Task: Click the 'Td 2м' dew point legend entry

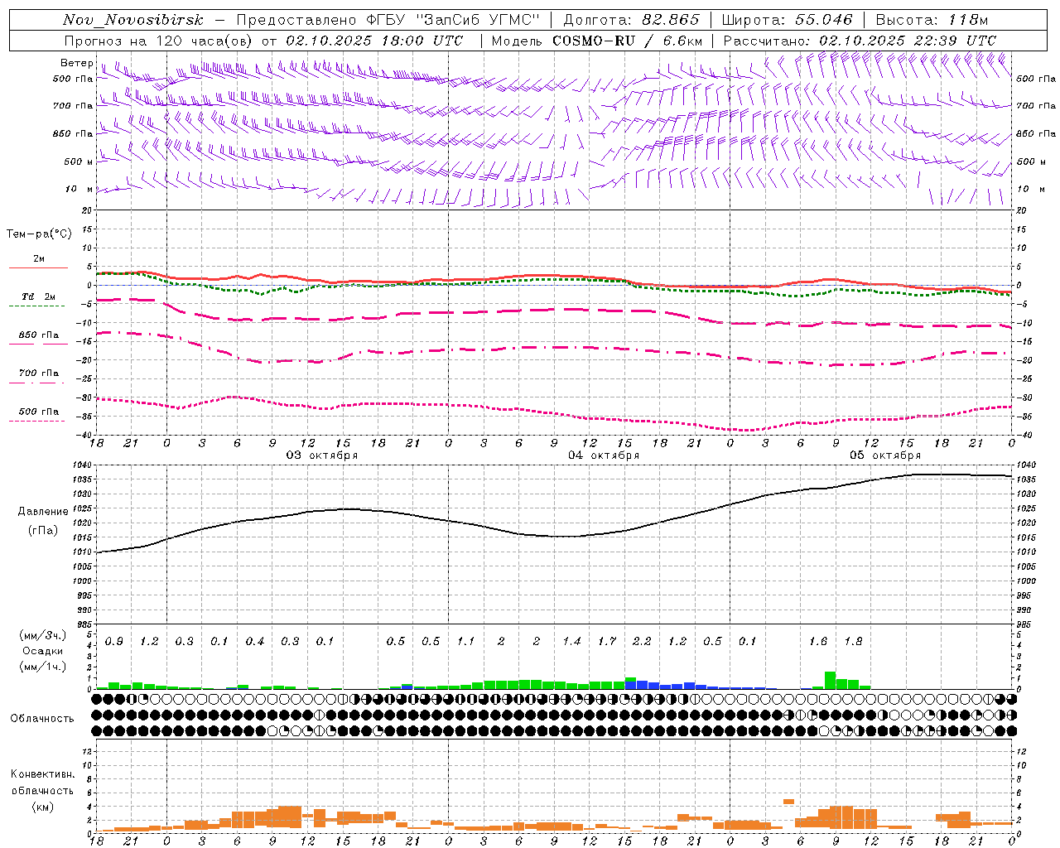Action: tap(38, 296)
